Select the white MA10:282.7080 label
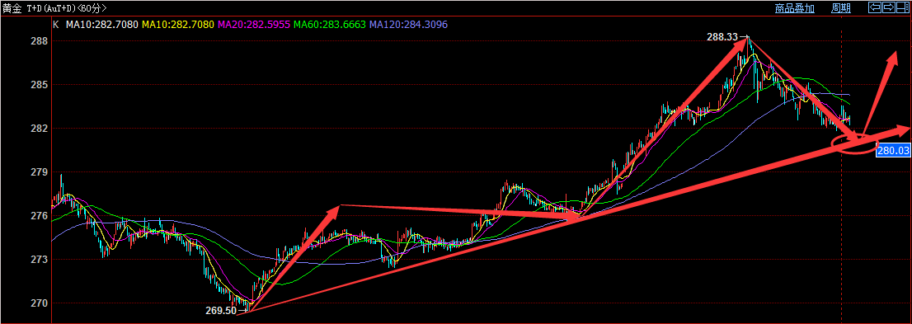This screenshot has width=912, height=324. [x=101, y=25]
